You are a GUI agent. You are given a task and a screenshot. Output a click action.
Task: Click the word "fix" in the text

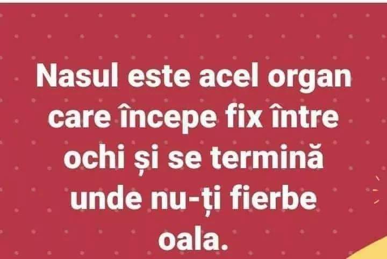(x=243, y=116)
